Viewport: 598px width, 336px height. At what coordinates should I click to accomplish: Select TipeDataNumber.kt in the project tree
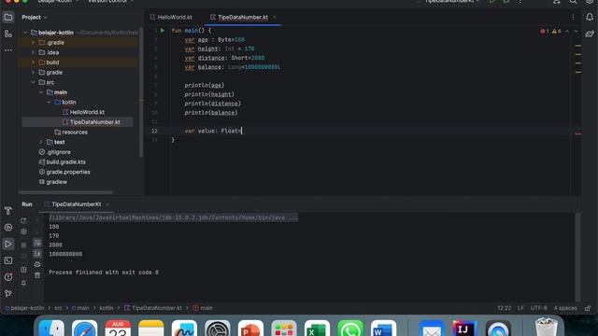pyautogui.click(x=94, y=122)
